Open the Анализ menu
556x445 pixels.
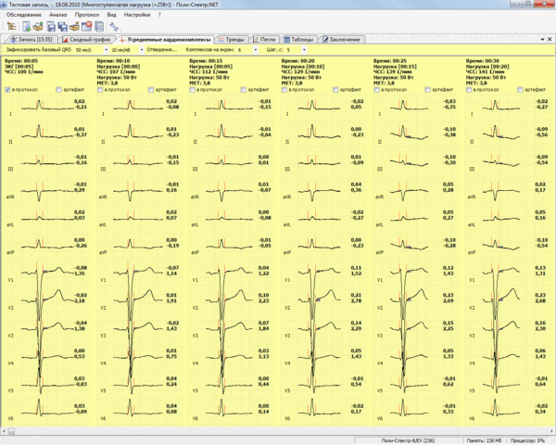57,16
